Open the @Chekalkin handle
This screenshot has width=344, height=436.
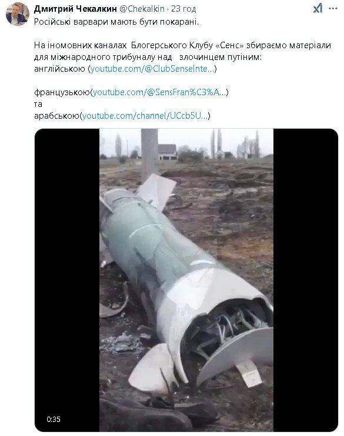point(142,9)
